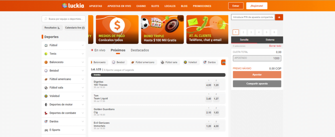The image size is (335, 137).
Task: Click the Entrar login button
Action: tap(236, 6)
